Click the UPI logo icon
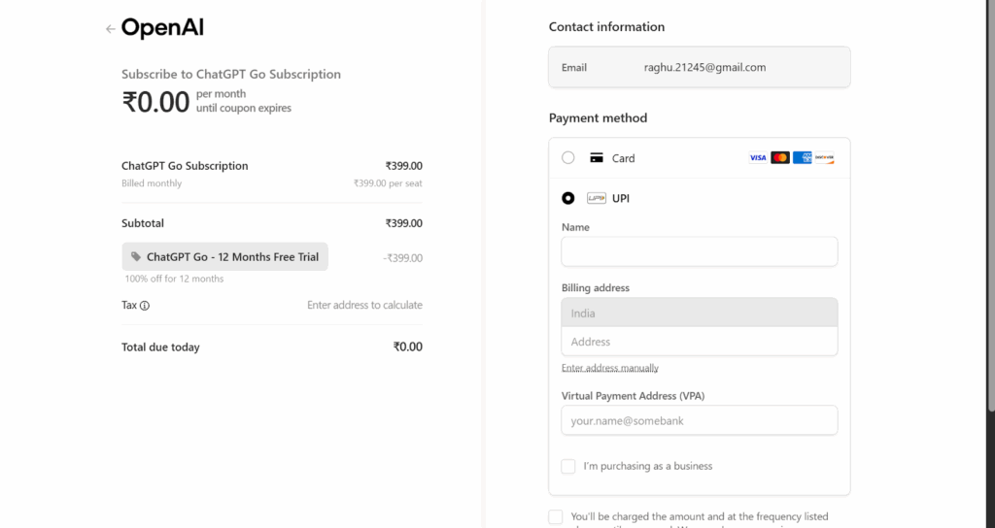 tap(597, 198)
